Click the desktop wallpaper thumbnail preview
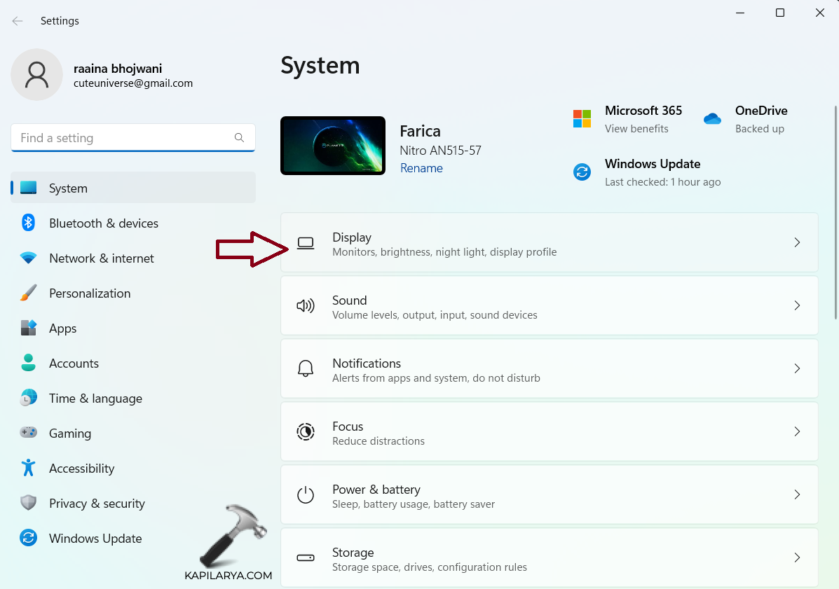 (333, 146)
